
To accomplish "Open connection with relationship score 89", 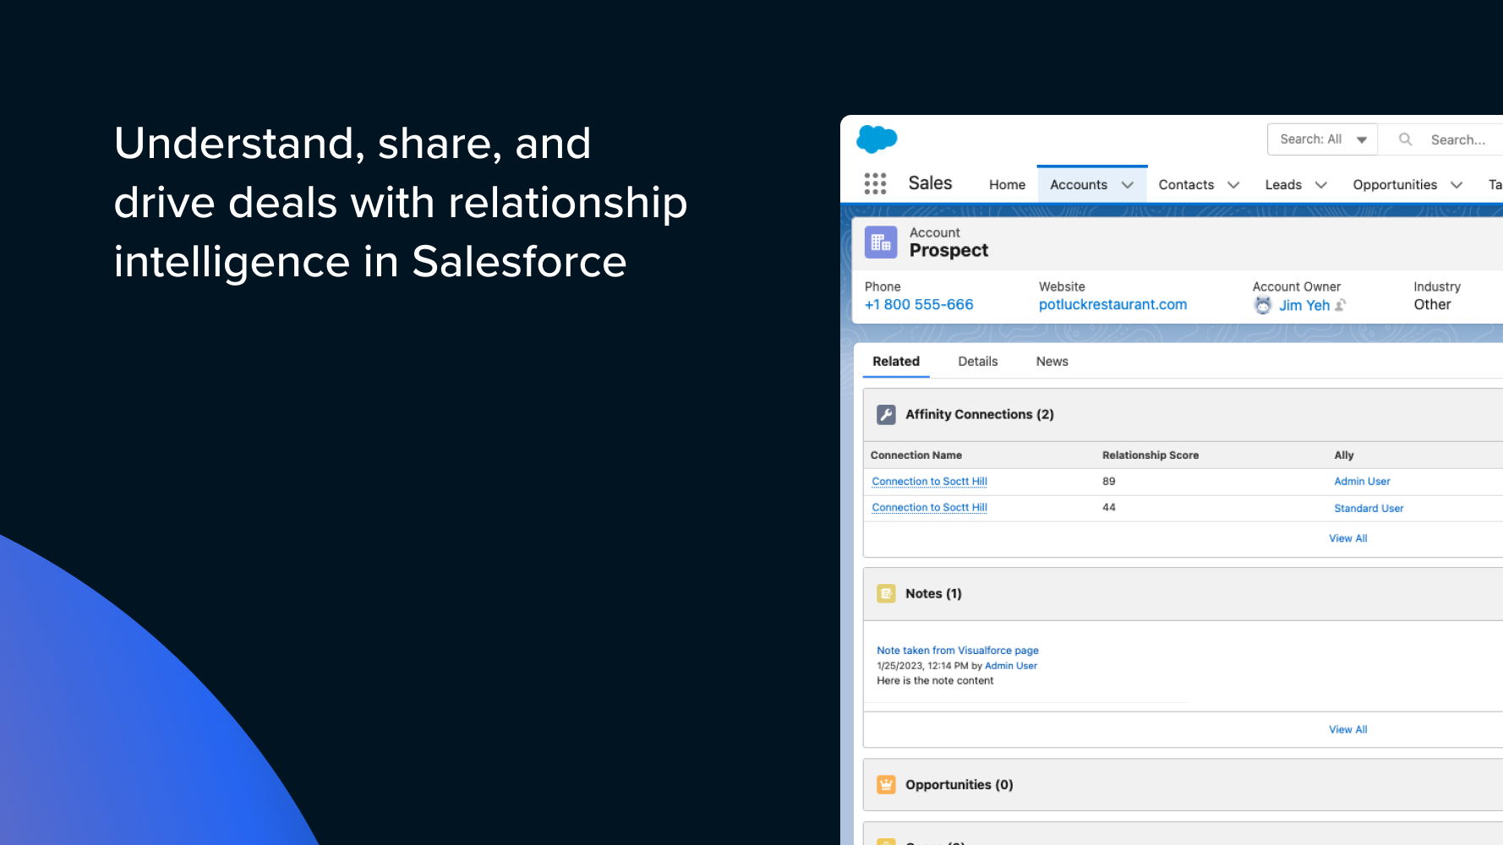I will [929, 481].
